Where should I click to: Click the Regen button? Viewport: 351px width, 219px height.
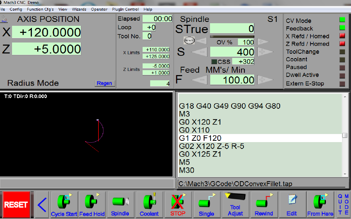click(104, 83)
